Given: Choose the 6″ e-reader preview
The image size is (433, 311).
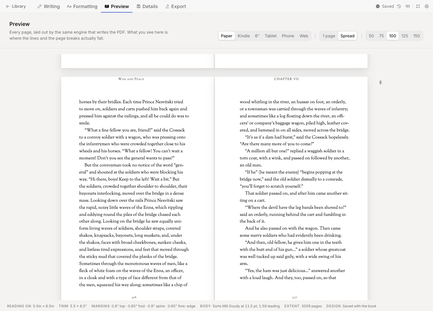Looking at the screenshot, I should [257, 36].
